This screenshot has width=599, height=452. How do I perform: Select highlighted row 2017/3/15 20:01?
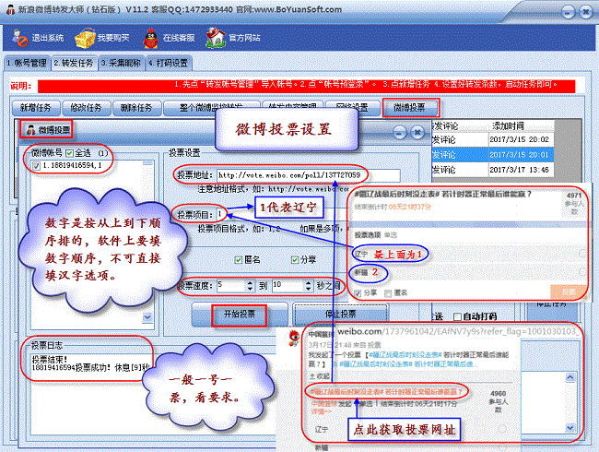[493, 155]
